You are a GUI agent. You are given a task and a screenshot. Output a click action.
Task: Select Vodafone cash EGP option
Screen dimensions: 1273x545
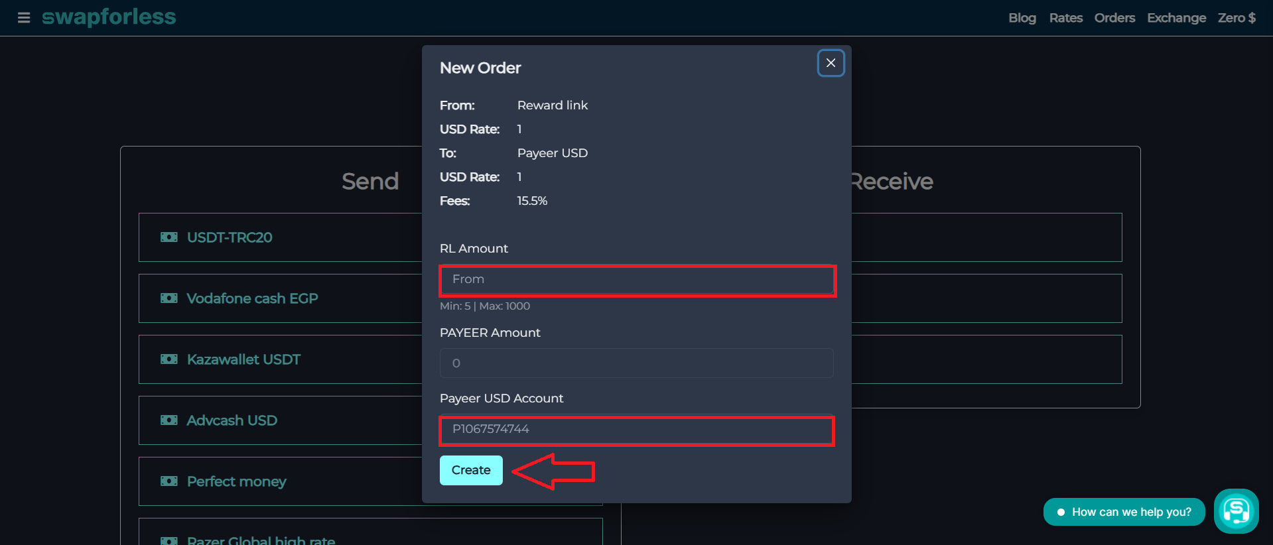(280, 298)
